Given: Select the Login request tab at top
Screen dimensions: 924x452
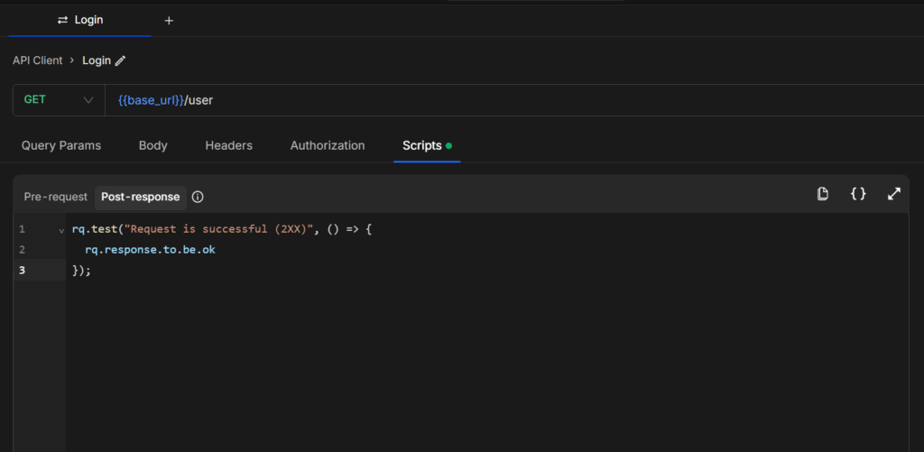Looking at the screenshot, I should point(80,20).
